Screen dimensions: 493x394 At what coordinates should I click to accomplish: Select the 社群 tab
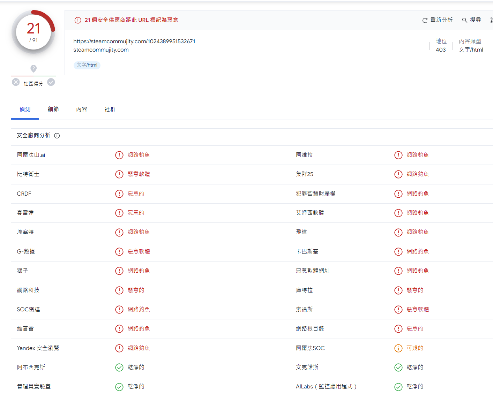pos(110,109)
